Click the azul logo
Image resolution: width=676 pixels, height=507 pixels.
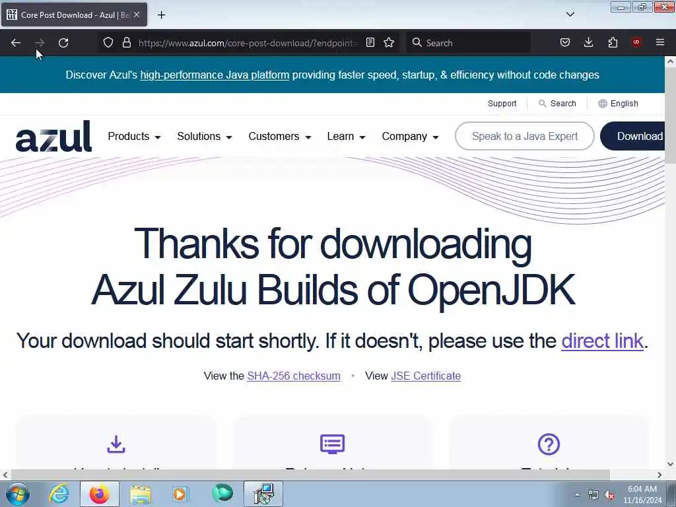click(x=54, y=136)
